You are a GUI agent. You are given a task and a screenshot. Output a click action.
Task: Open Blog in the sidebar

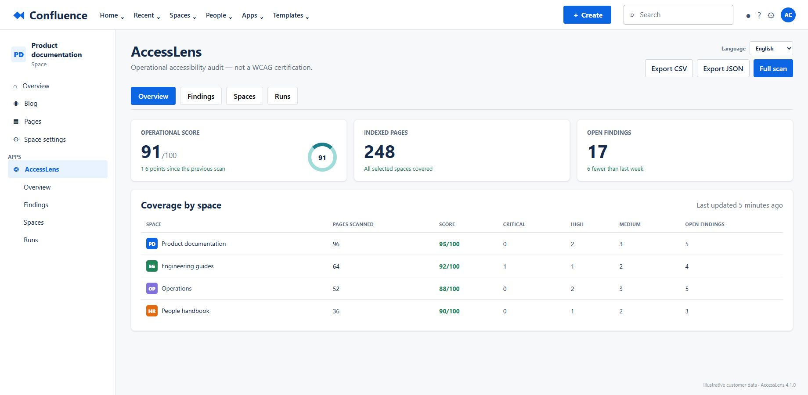pyautogui.click(x=58, y=104)
